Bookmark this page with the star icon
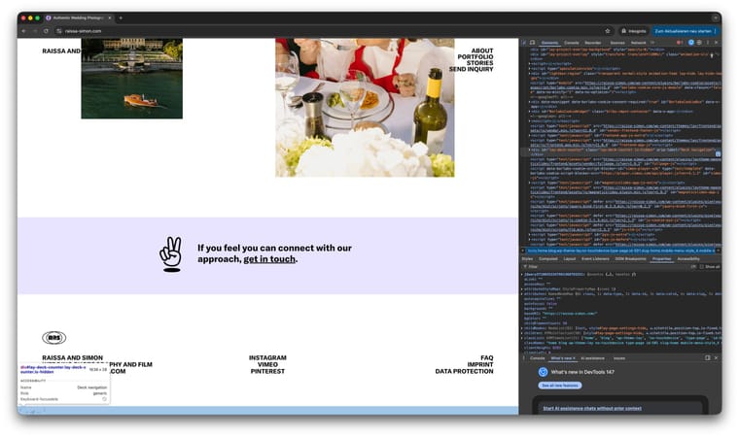The width and height of the screenshot is (739, 437). pyautogui.click(x=608, y=31)
